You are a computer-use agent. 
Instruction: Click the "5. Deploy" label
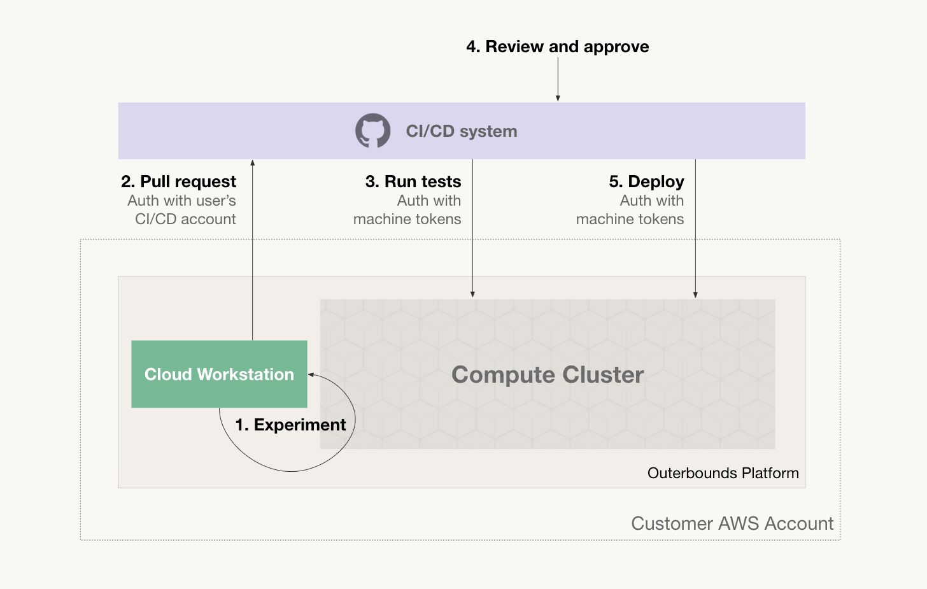pos(647,181)
